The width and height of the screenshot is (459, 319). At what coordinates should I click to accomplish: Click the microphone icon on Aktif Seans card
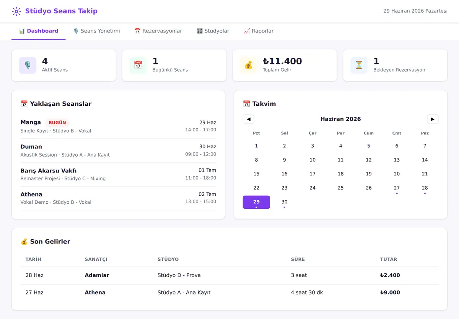tap(28, 65)
